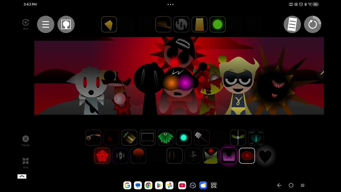The width and height of the screenshot is (341, 192).
Task: Select the black heart sound icon
Action: coord(265,156)
